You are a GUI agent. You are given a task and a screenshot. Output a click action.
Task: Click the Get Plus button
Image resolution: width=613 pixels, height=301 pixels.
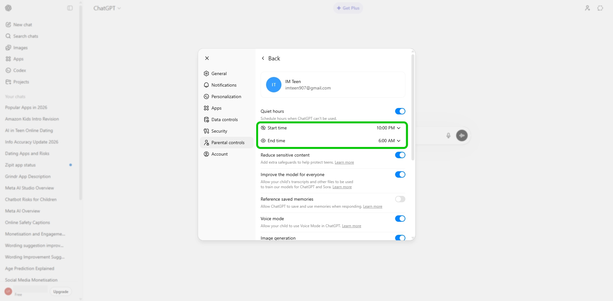point(348,8)
